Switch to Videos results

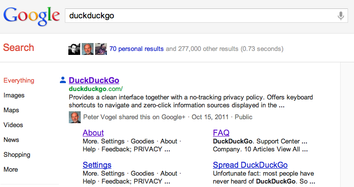13,125
